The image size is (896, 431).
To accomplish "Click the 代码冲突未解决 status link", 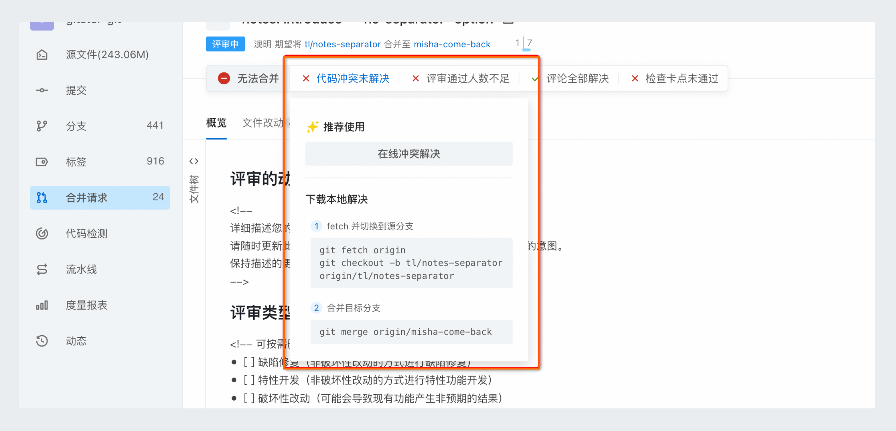I will click(x=353, y=78).
